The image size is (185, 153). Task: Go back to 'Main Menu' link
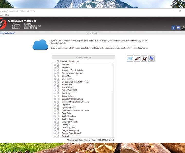[7, 33]
